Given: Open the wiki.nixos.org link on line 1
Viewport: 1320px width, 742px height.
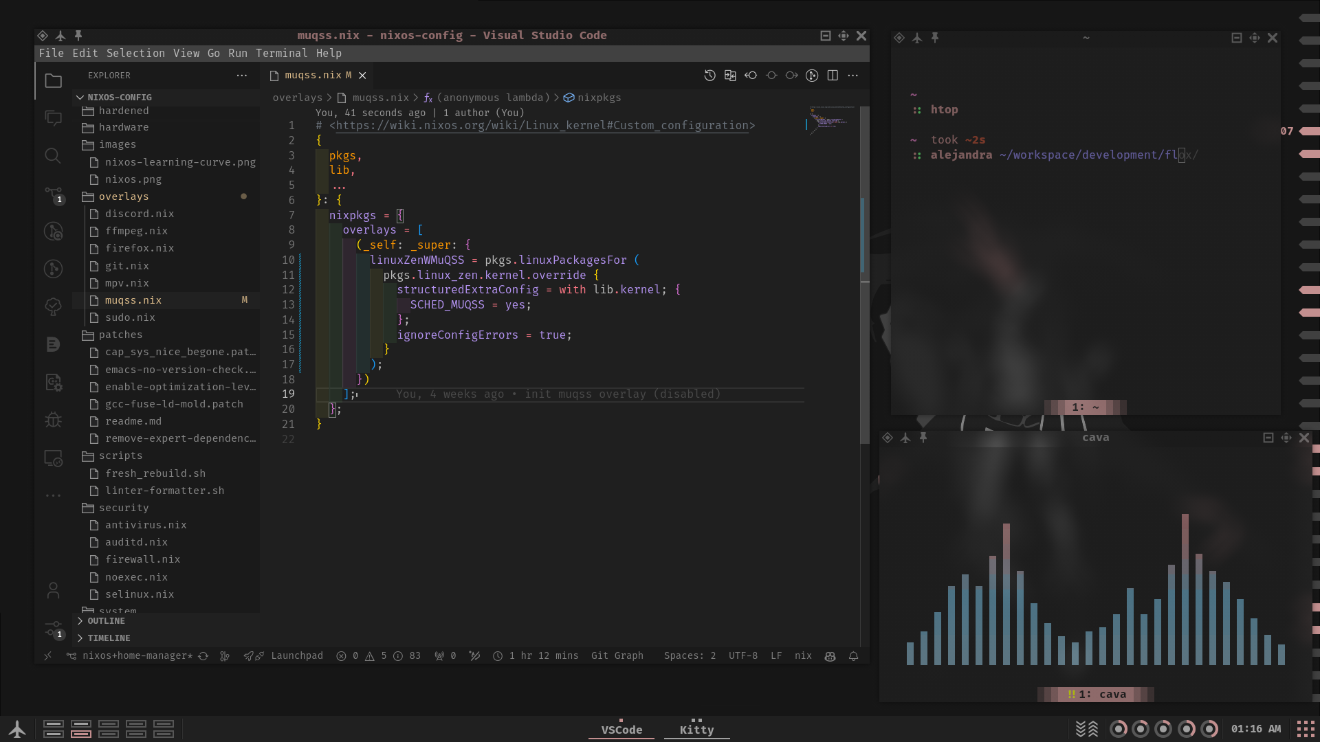Looking at the screenshot, I should [x=542, y=126].
